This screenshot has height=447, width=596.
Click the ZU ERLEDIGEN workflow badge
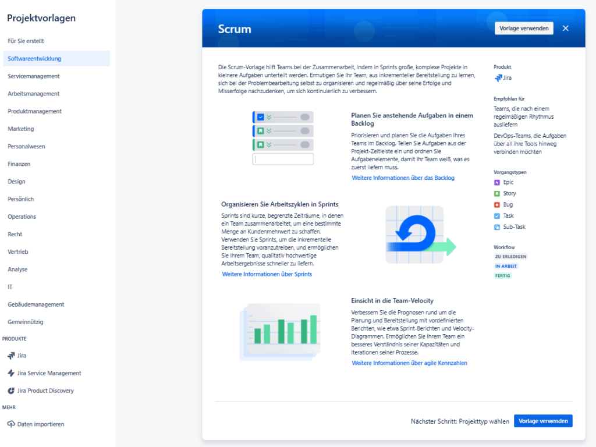(x=510, y=256)
